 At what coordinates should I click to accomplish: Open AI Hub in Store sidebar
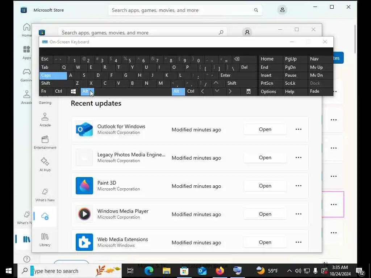click(x=45, y=165)
